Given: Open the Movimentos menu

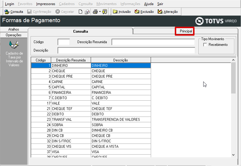Looking at the screenshot, I should [x=106, y=4].
